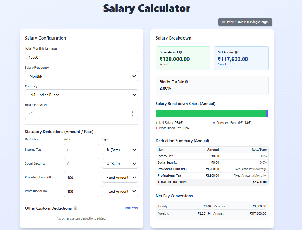Click the green Net Salary chart segment
Screen dimensions: 302x230
[x=209, y=113]
